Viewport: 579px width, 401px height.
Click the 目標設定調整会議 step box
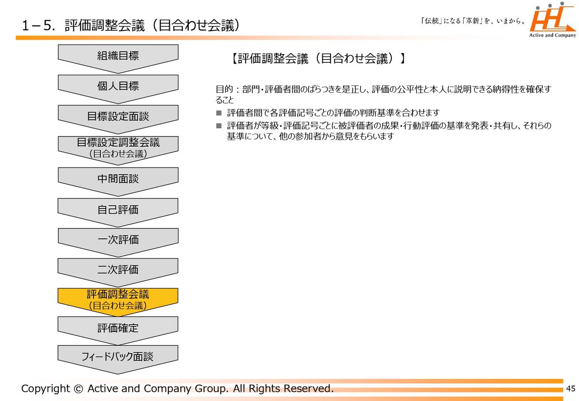pos(118,147)
